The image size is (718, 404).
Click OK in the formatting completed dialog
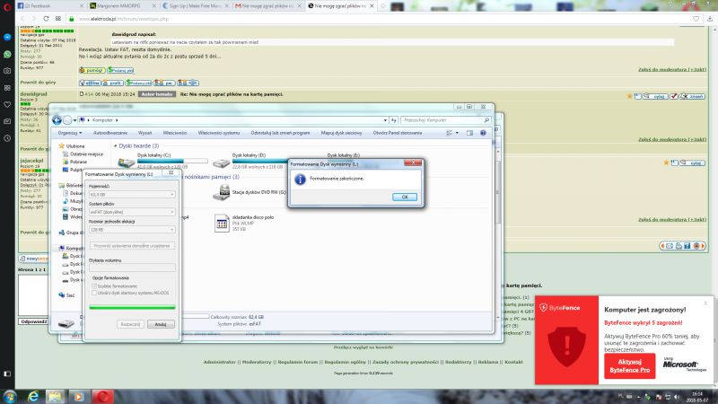point(405,197)
